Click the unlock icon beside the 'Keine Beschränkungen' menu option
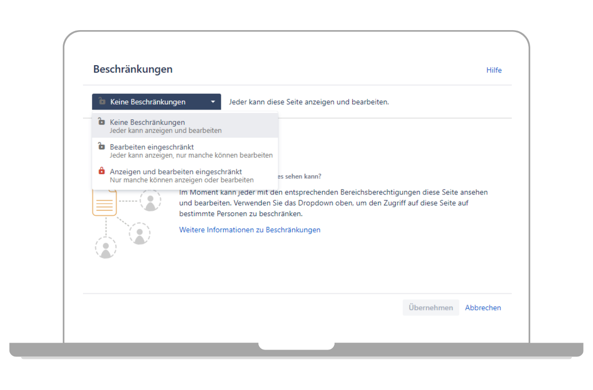This screenshot has height=390, width=593. [101, 121]
